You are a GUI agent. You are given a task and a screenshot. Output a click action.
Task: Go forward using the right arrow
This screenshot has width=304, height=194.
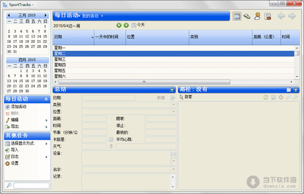[x=292, y=16]
